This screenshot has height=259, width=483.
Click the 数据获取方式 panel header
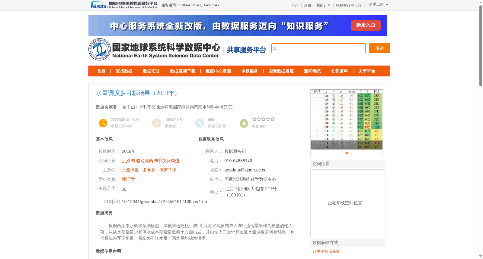348,243
